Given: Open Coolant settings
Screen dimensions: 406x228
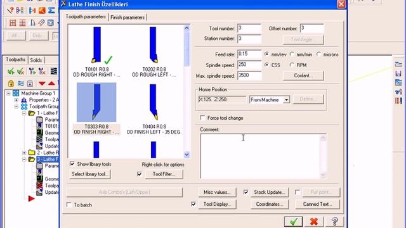Looking at the screenshot, I should [303, 76].
